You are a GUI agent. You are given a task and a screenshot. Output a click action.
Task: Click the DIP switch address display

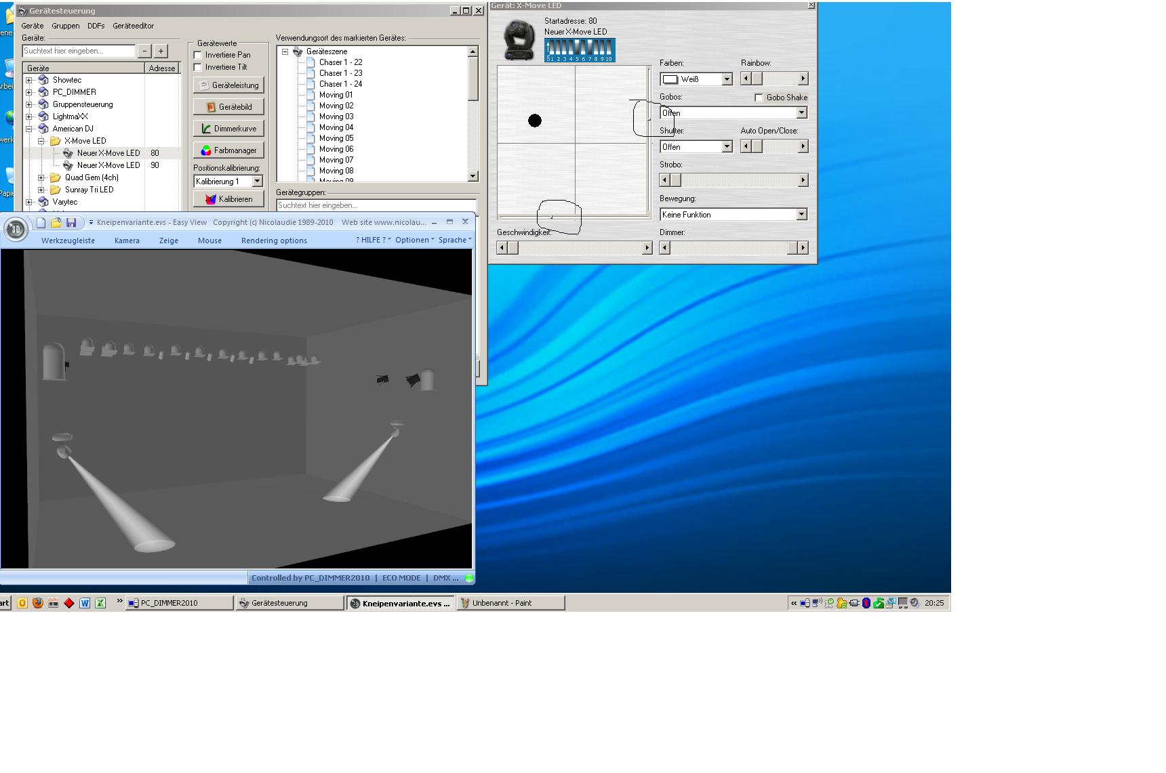[x=580, y=50]
